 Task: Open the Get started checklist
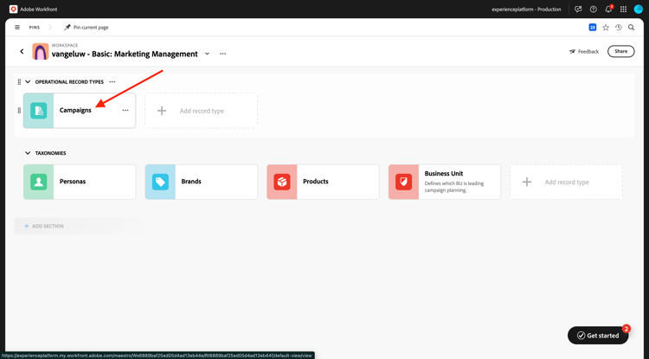598,336
